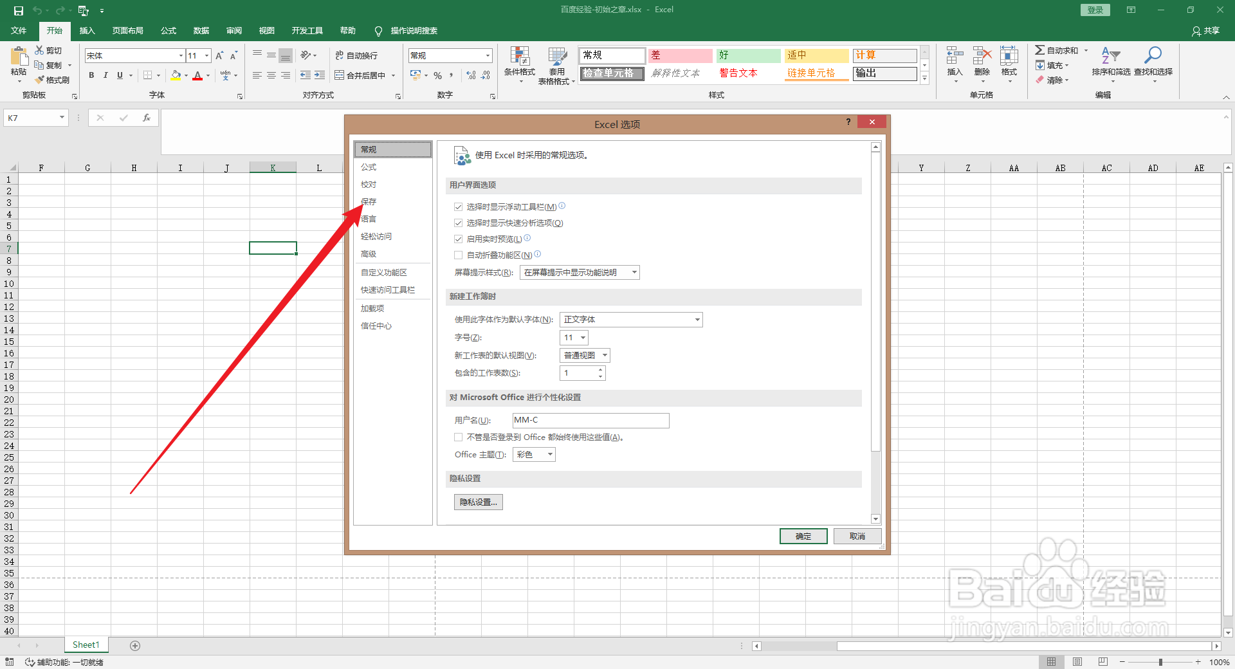
Task: Toggle show Mini Toolbar on selection checkbox
Action: point(459,207)
